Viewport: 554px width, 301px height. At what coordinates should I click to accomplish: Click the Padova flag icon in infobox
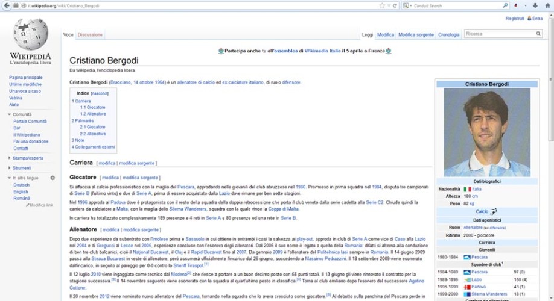[x=466, y=287]
